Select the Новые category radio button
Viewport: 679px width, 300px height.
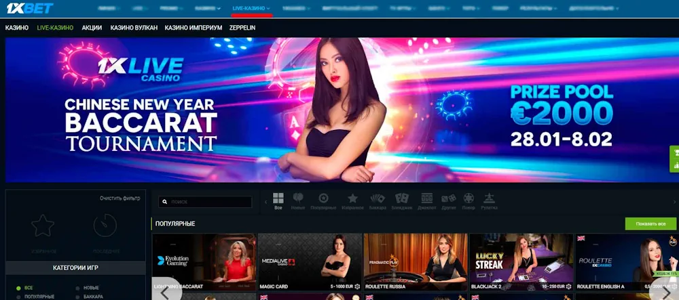click(x=77, y=288)
